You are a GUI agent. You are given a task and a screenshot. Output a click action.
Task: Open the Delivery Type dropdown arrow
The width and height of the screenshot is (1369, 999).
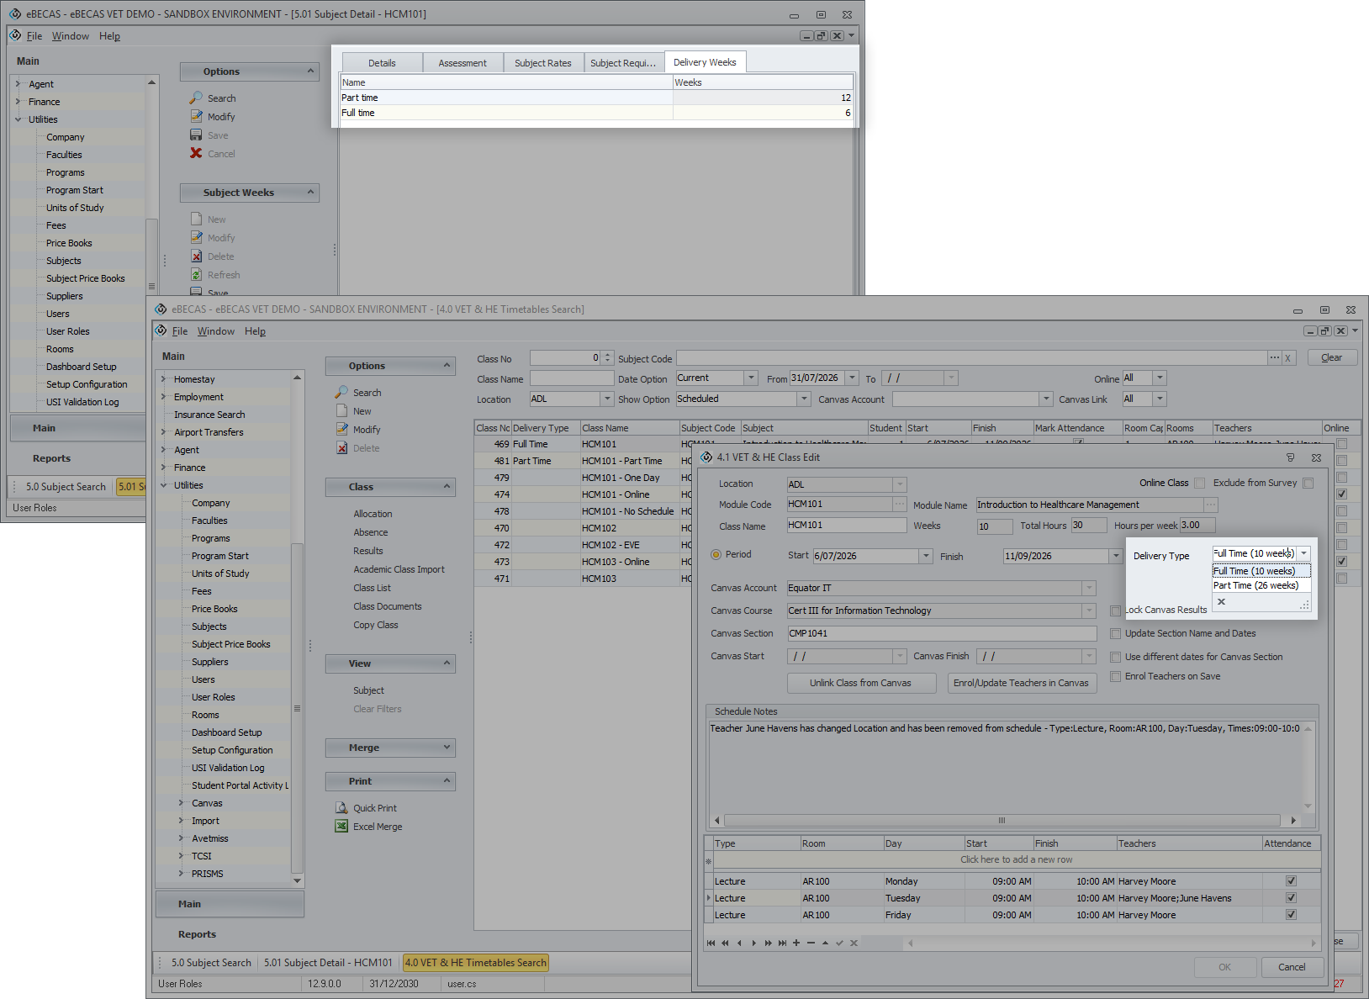[x=1303, y=553]
